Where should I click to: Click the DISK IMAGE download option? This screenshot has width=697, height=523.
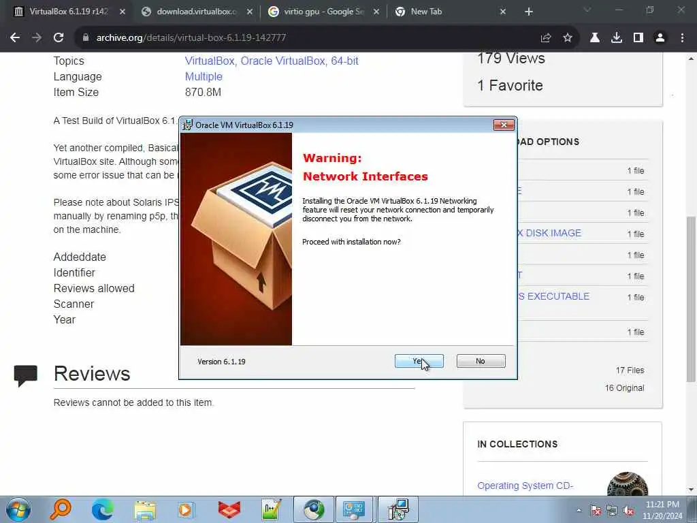click(549, 233)
